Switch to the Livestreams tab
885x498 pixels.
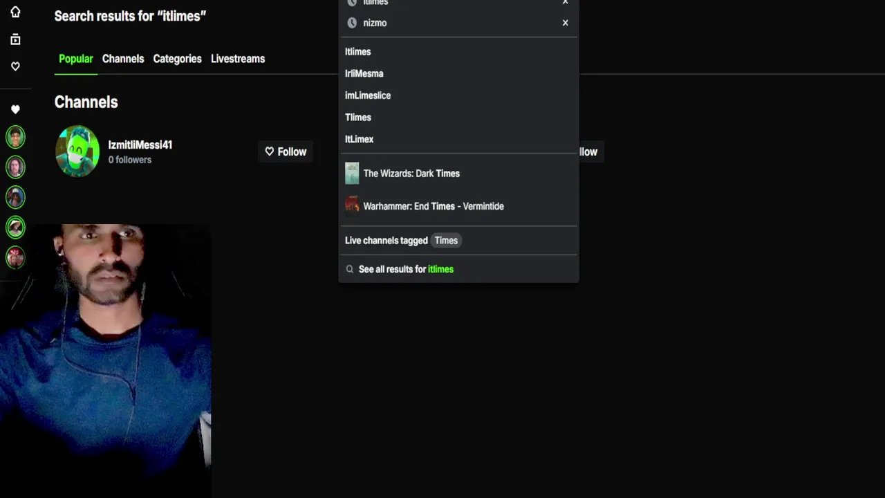(238, 59)
